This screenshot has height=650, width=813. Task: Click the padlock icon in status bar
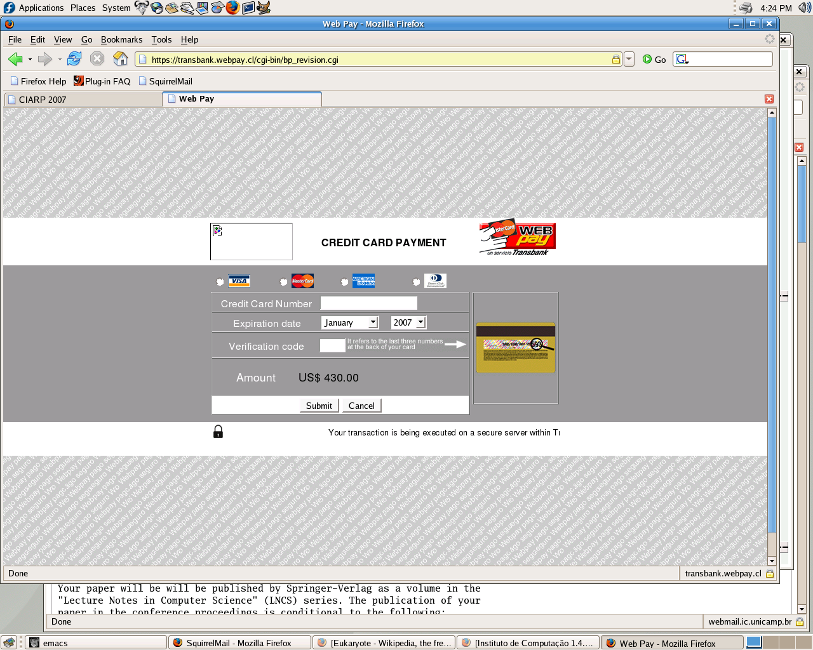click(770, 574)
